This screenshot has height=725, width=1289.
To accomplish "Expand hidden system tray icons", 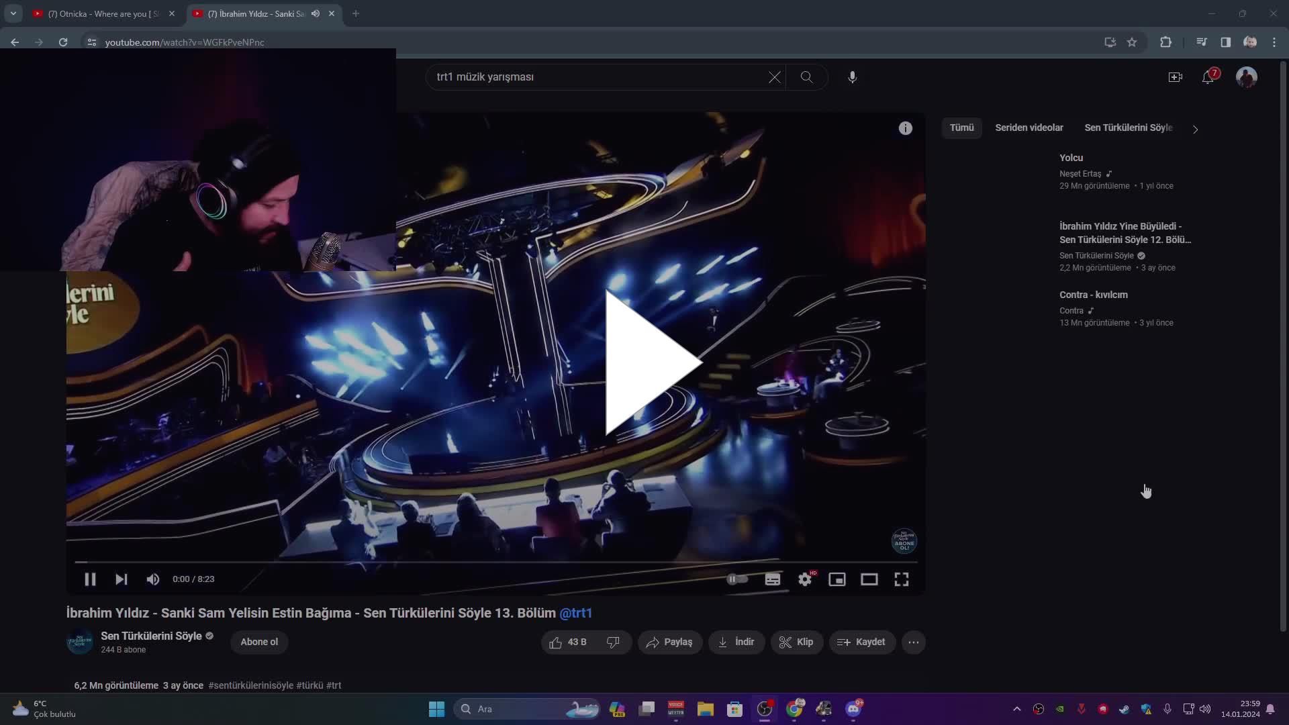I will click(x=1016, y=708).
